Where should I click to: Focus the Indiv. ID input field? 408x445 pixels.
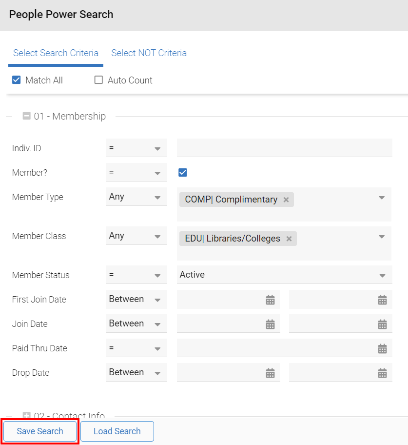284,148
